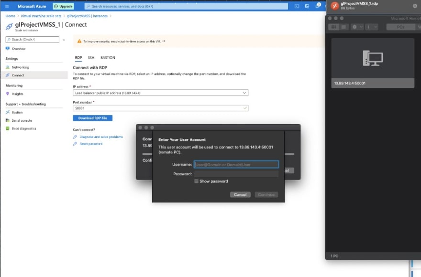Open Overview in the sidebar
421x277 pixels.
coord(19,49)
